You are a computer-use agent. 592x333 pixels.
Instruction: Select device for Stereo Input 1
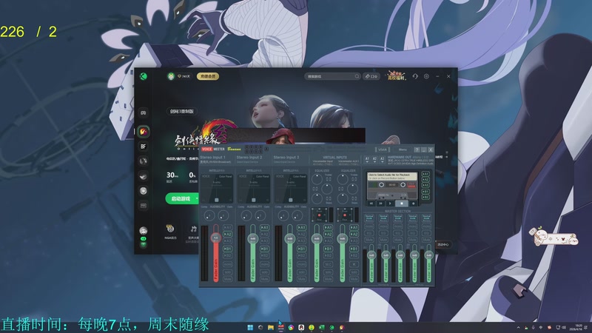[x=215, y=162]
